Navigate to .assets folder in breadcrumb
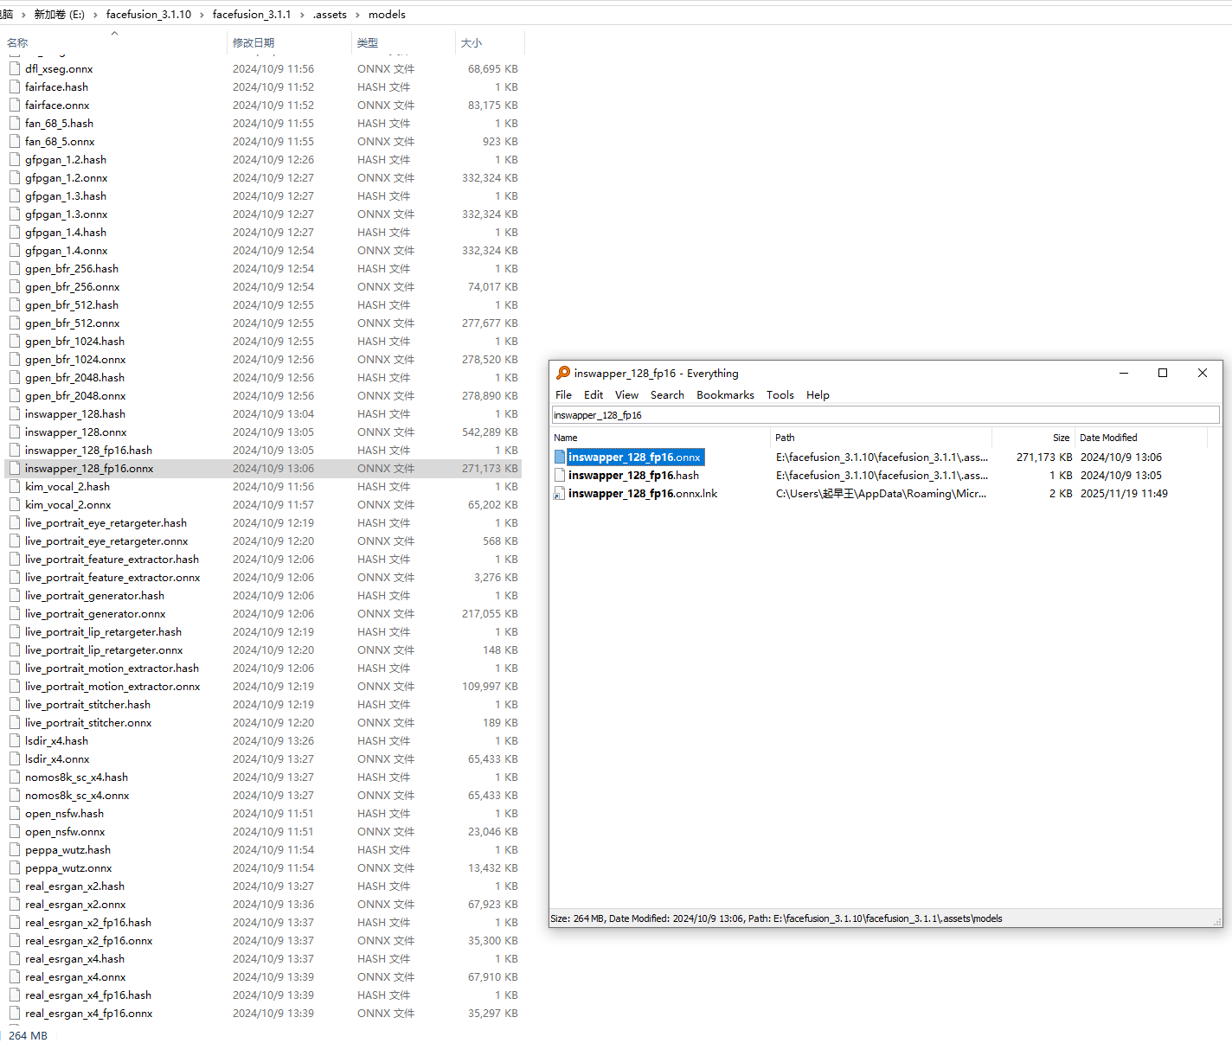The image size is (1232, 1043). pos(330,15)
